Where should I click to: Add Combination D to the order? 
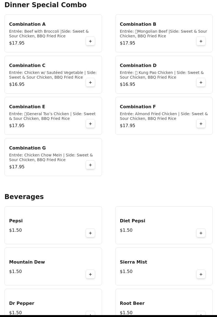click(x=201, y=83)
